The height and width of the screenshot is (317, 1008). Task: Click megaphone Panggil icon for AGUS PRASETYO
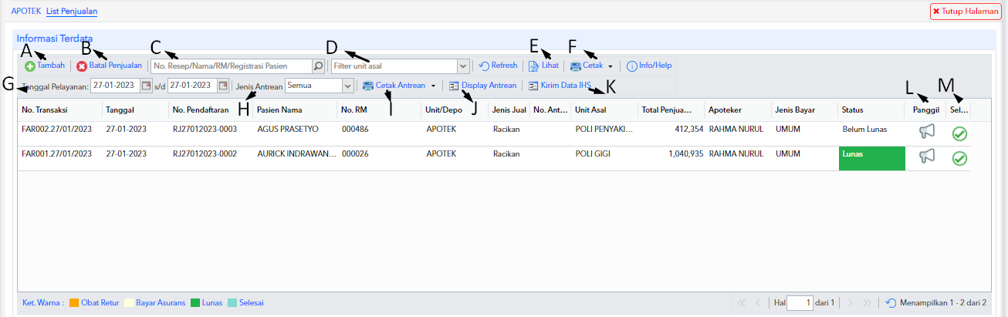pos(927,133)
